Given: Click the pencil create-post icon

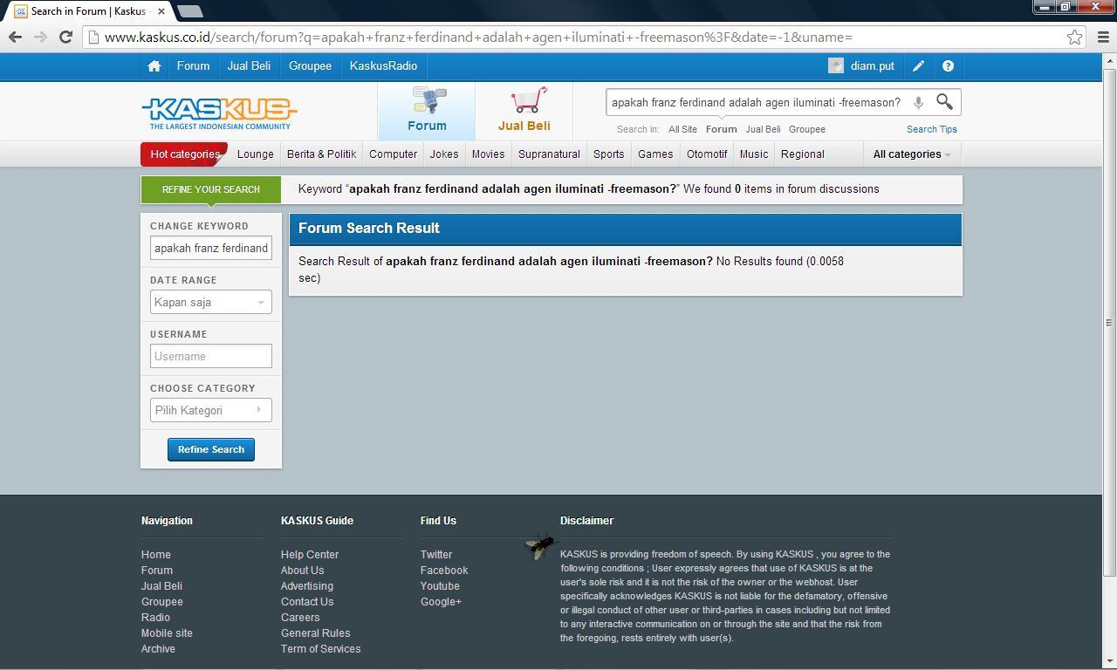Looking at the screenshot, I should (919, 66).
